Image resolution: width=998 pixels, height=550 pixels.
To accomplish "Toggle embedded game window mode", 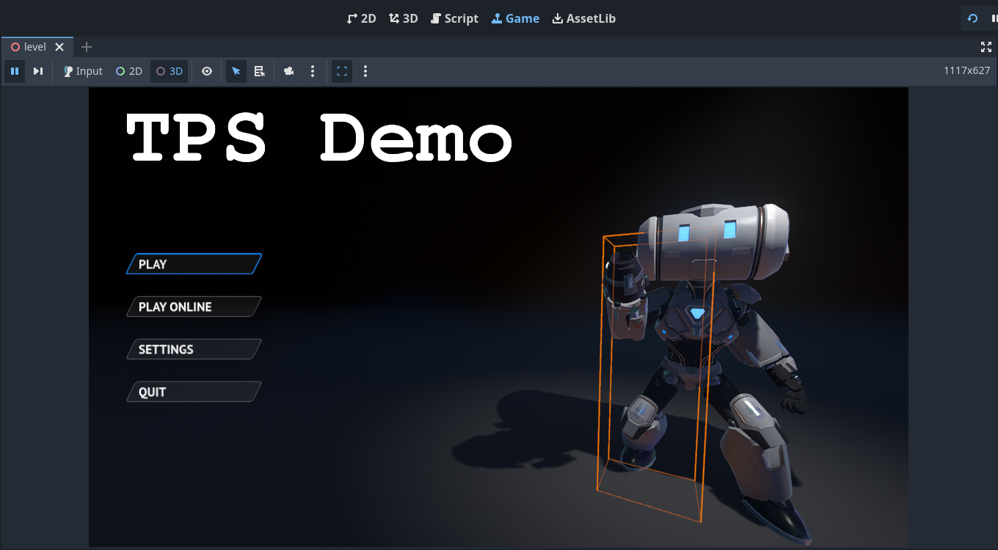I will [x=341, y=71].
